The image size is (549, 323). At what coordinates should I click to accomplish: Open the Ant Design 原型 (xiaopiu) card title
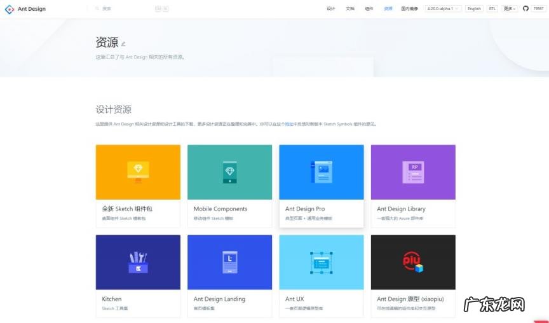410,299
